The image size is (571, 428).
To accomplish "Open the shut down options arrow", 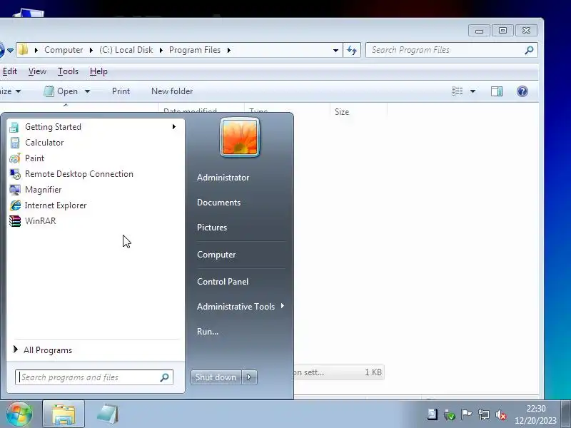I will (x=249, y=377).
